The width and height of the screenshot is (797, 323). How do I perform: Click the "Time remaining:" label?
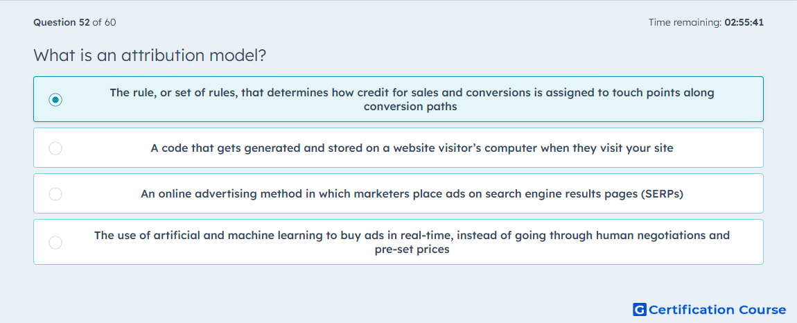click(x=685, y=22)
